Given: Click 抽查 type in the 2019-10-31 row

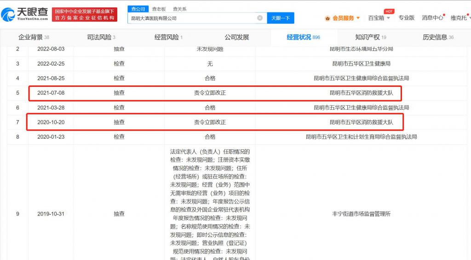Looking at the screenshot, I should pyautogui.click(x=119, y=214).
